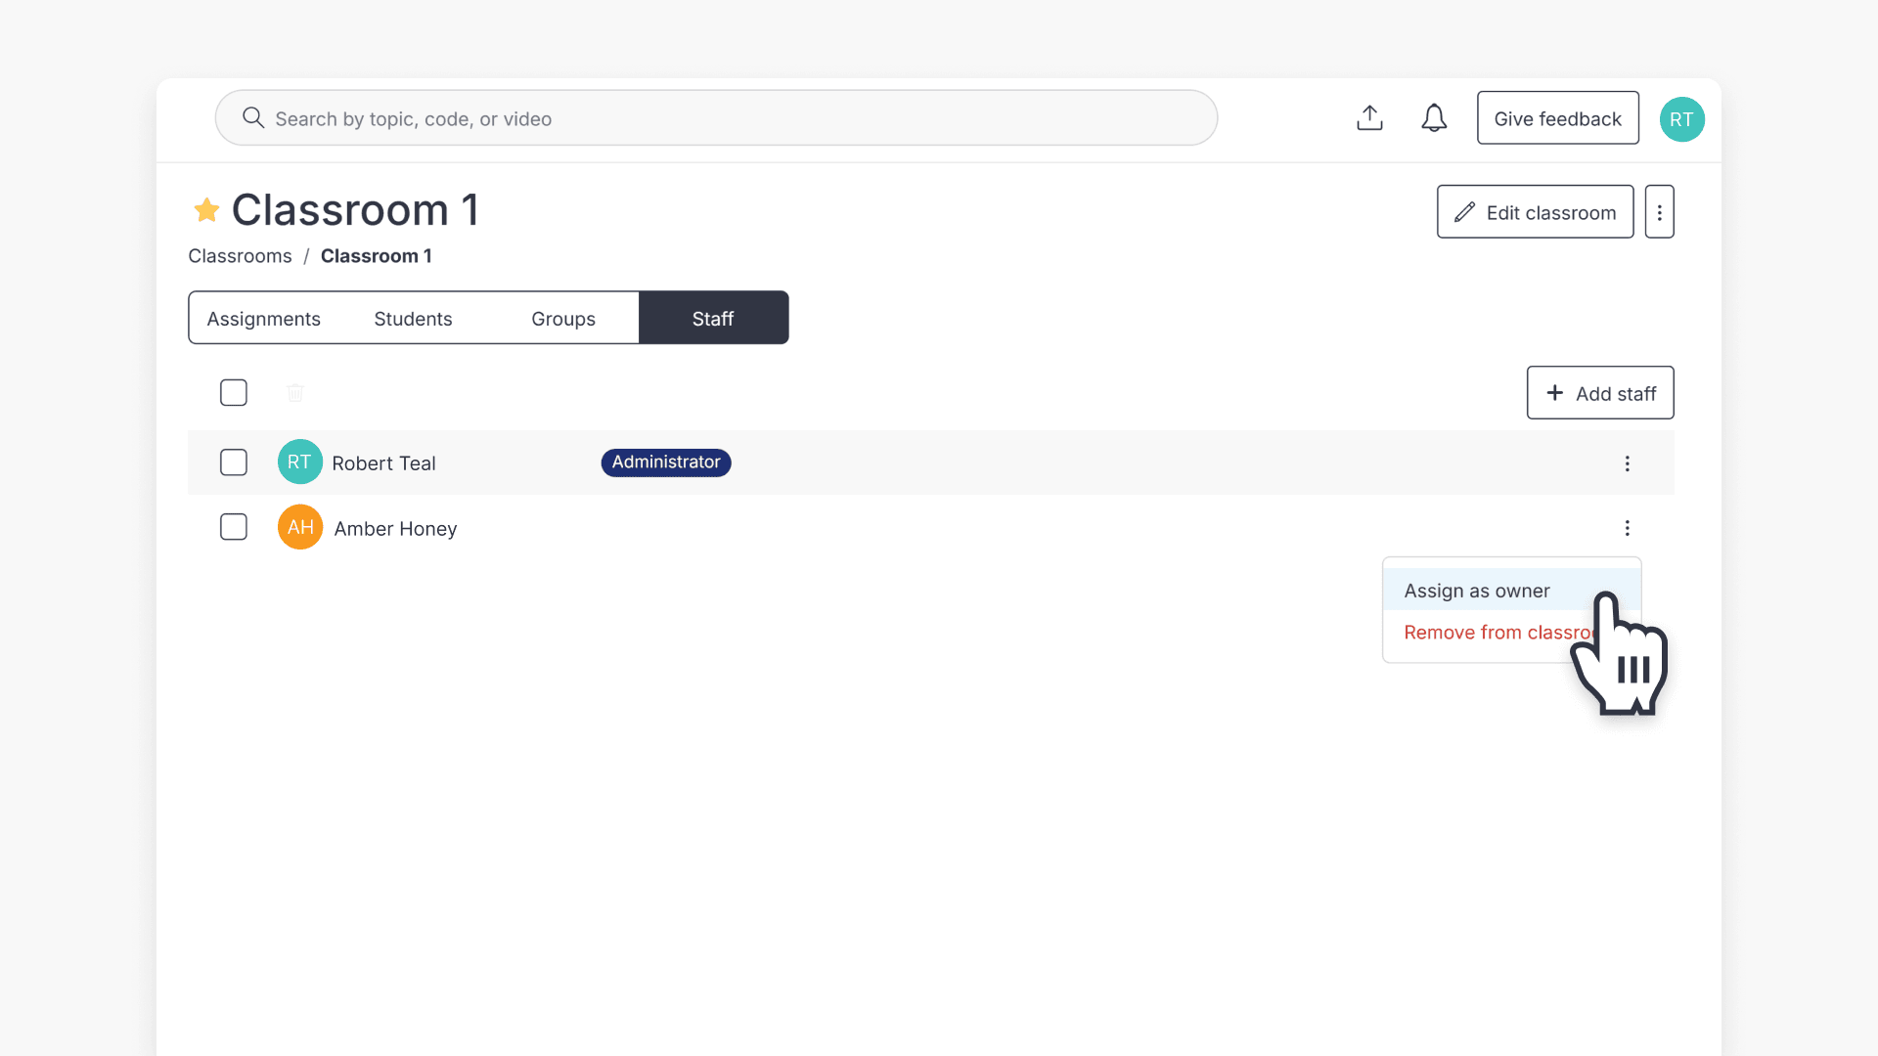Click Robert Teal's avatar icon
The image size is (1878, 1056).
tap(299, 462)
